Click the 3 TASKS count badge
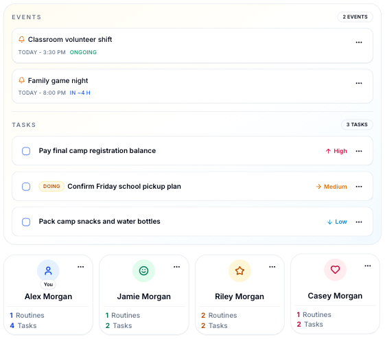Image resolution: width=385 pixels, height=339 pixels. click(x=357, y=124)
